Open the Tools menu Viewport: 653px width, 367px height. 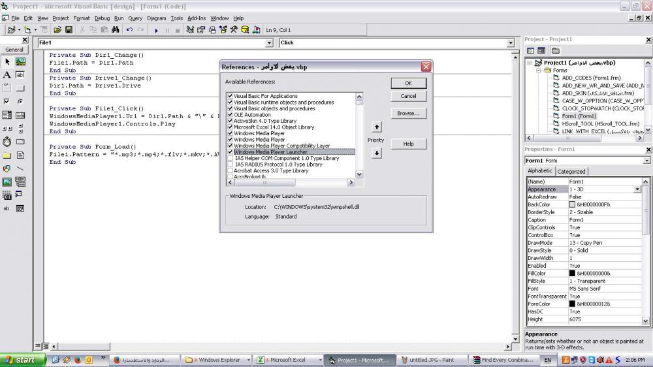(x=176, y=18)
